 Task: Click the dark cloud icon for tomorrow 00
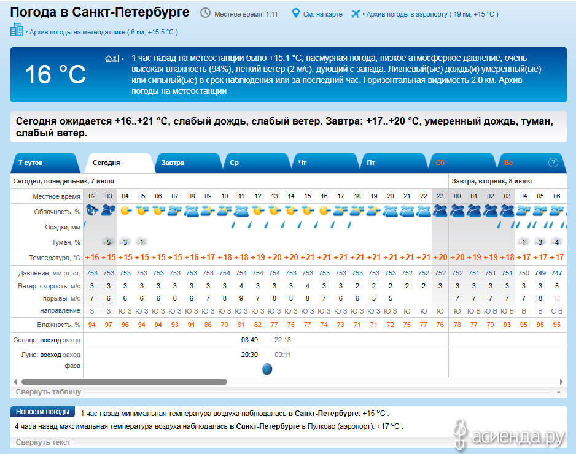pos(457,211)
